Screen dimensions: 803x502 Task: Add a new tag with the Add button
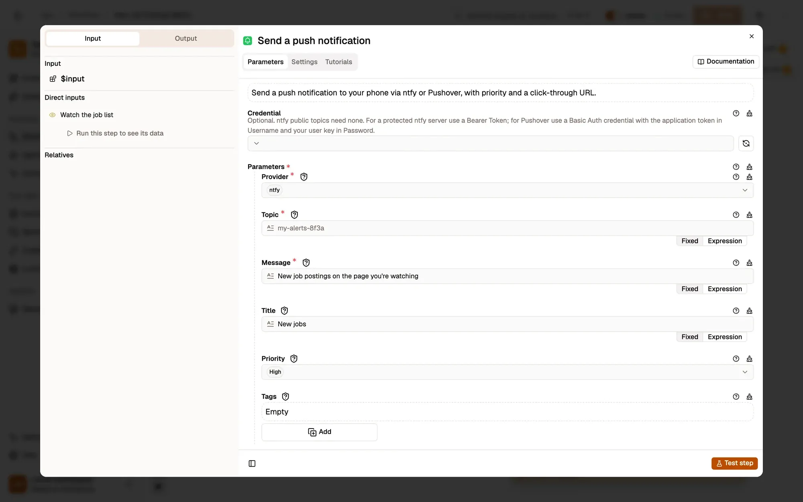click(x=319, y=432)
